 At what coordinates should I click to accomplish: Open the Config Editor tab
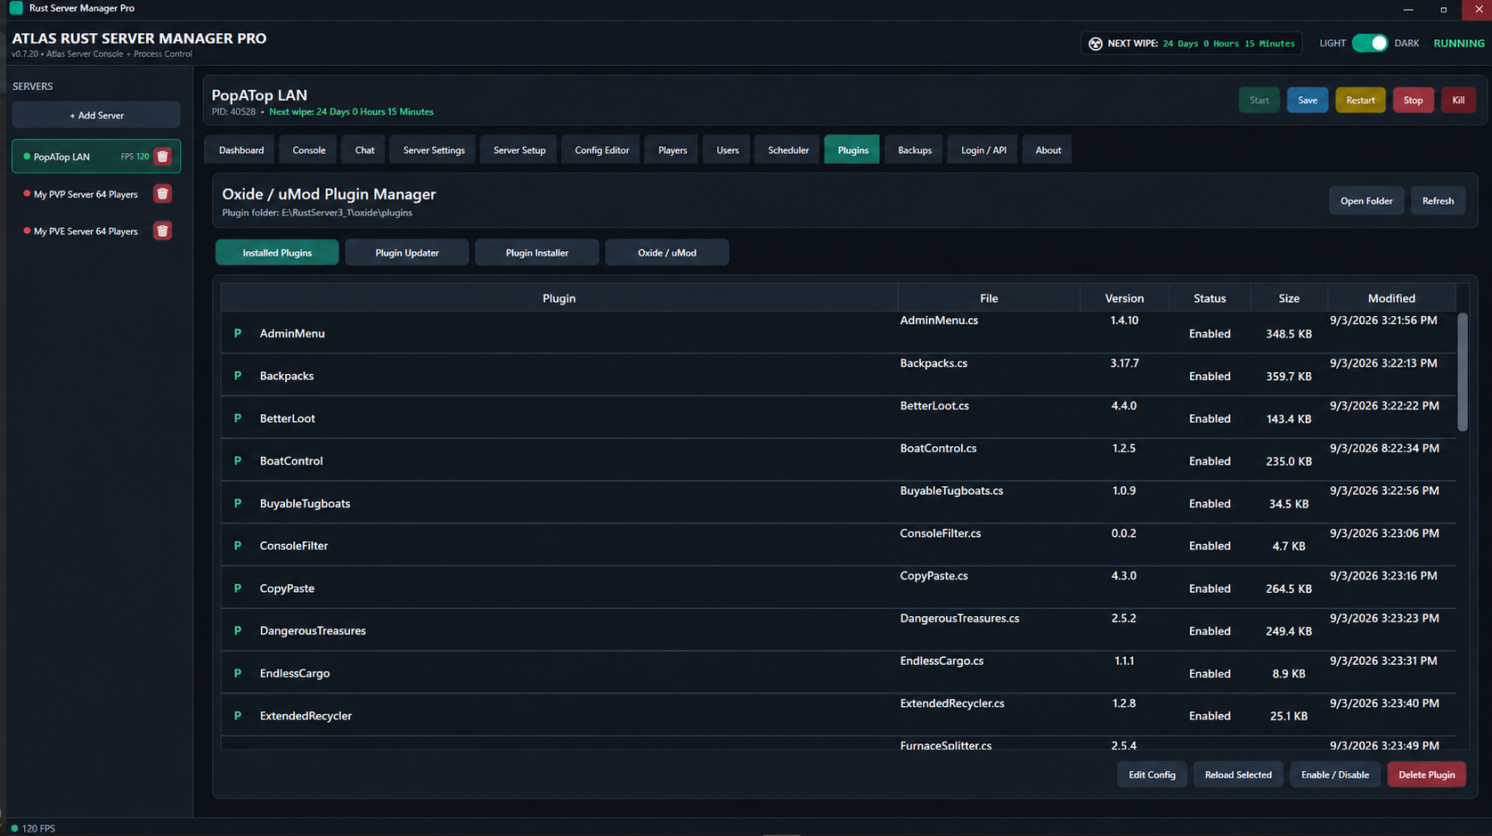(x=602, y=150)
